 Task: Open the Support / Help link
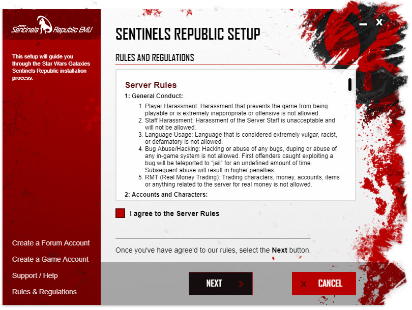35,275
